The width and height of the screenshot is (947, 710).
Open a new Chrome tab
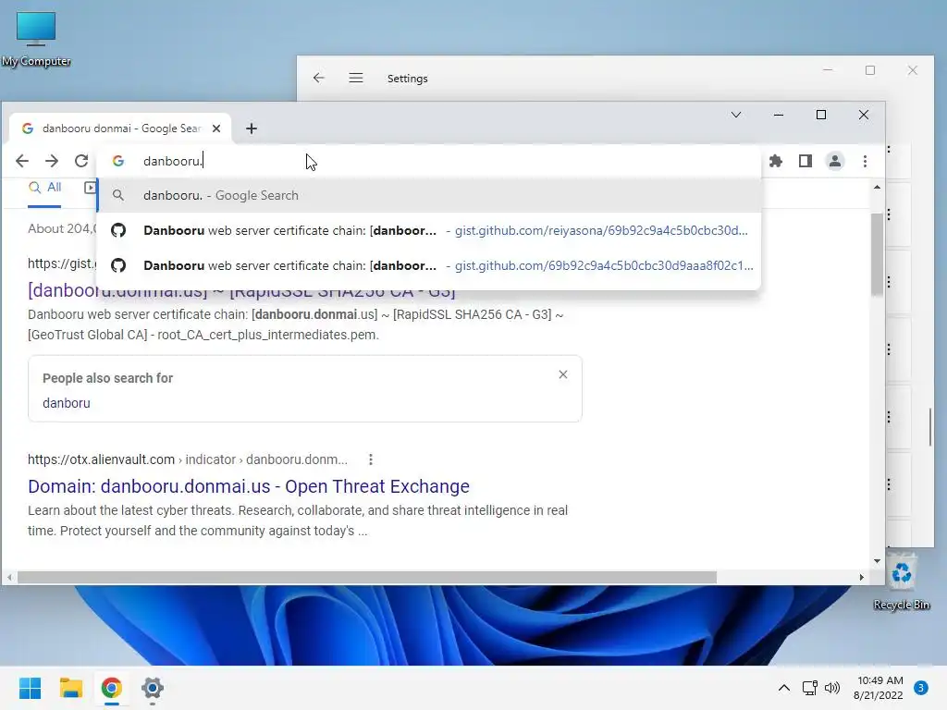[x=252, y=129]
